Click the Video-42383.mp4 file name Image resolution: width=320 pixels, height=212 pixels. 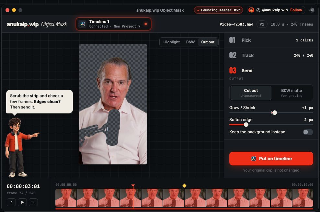(236, 24)
